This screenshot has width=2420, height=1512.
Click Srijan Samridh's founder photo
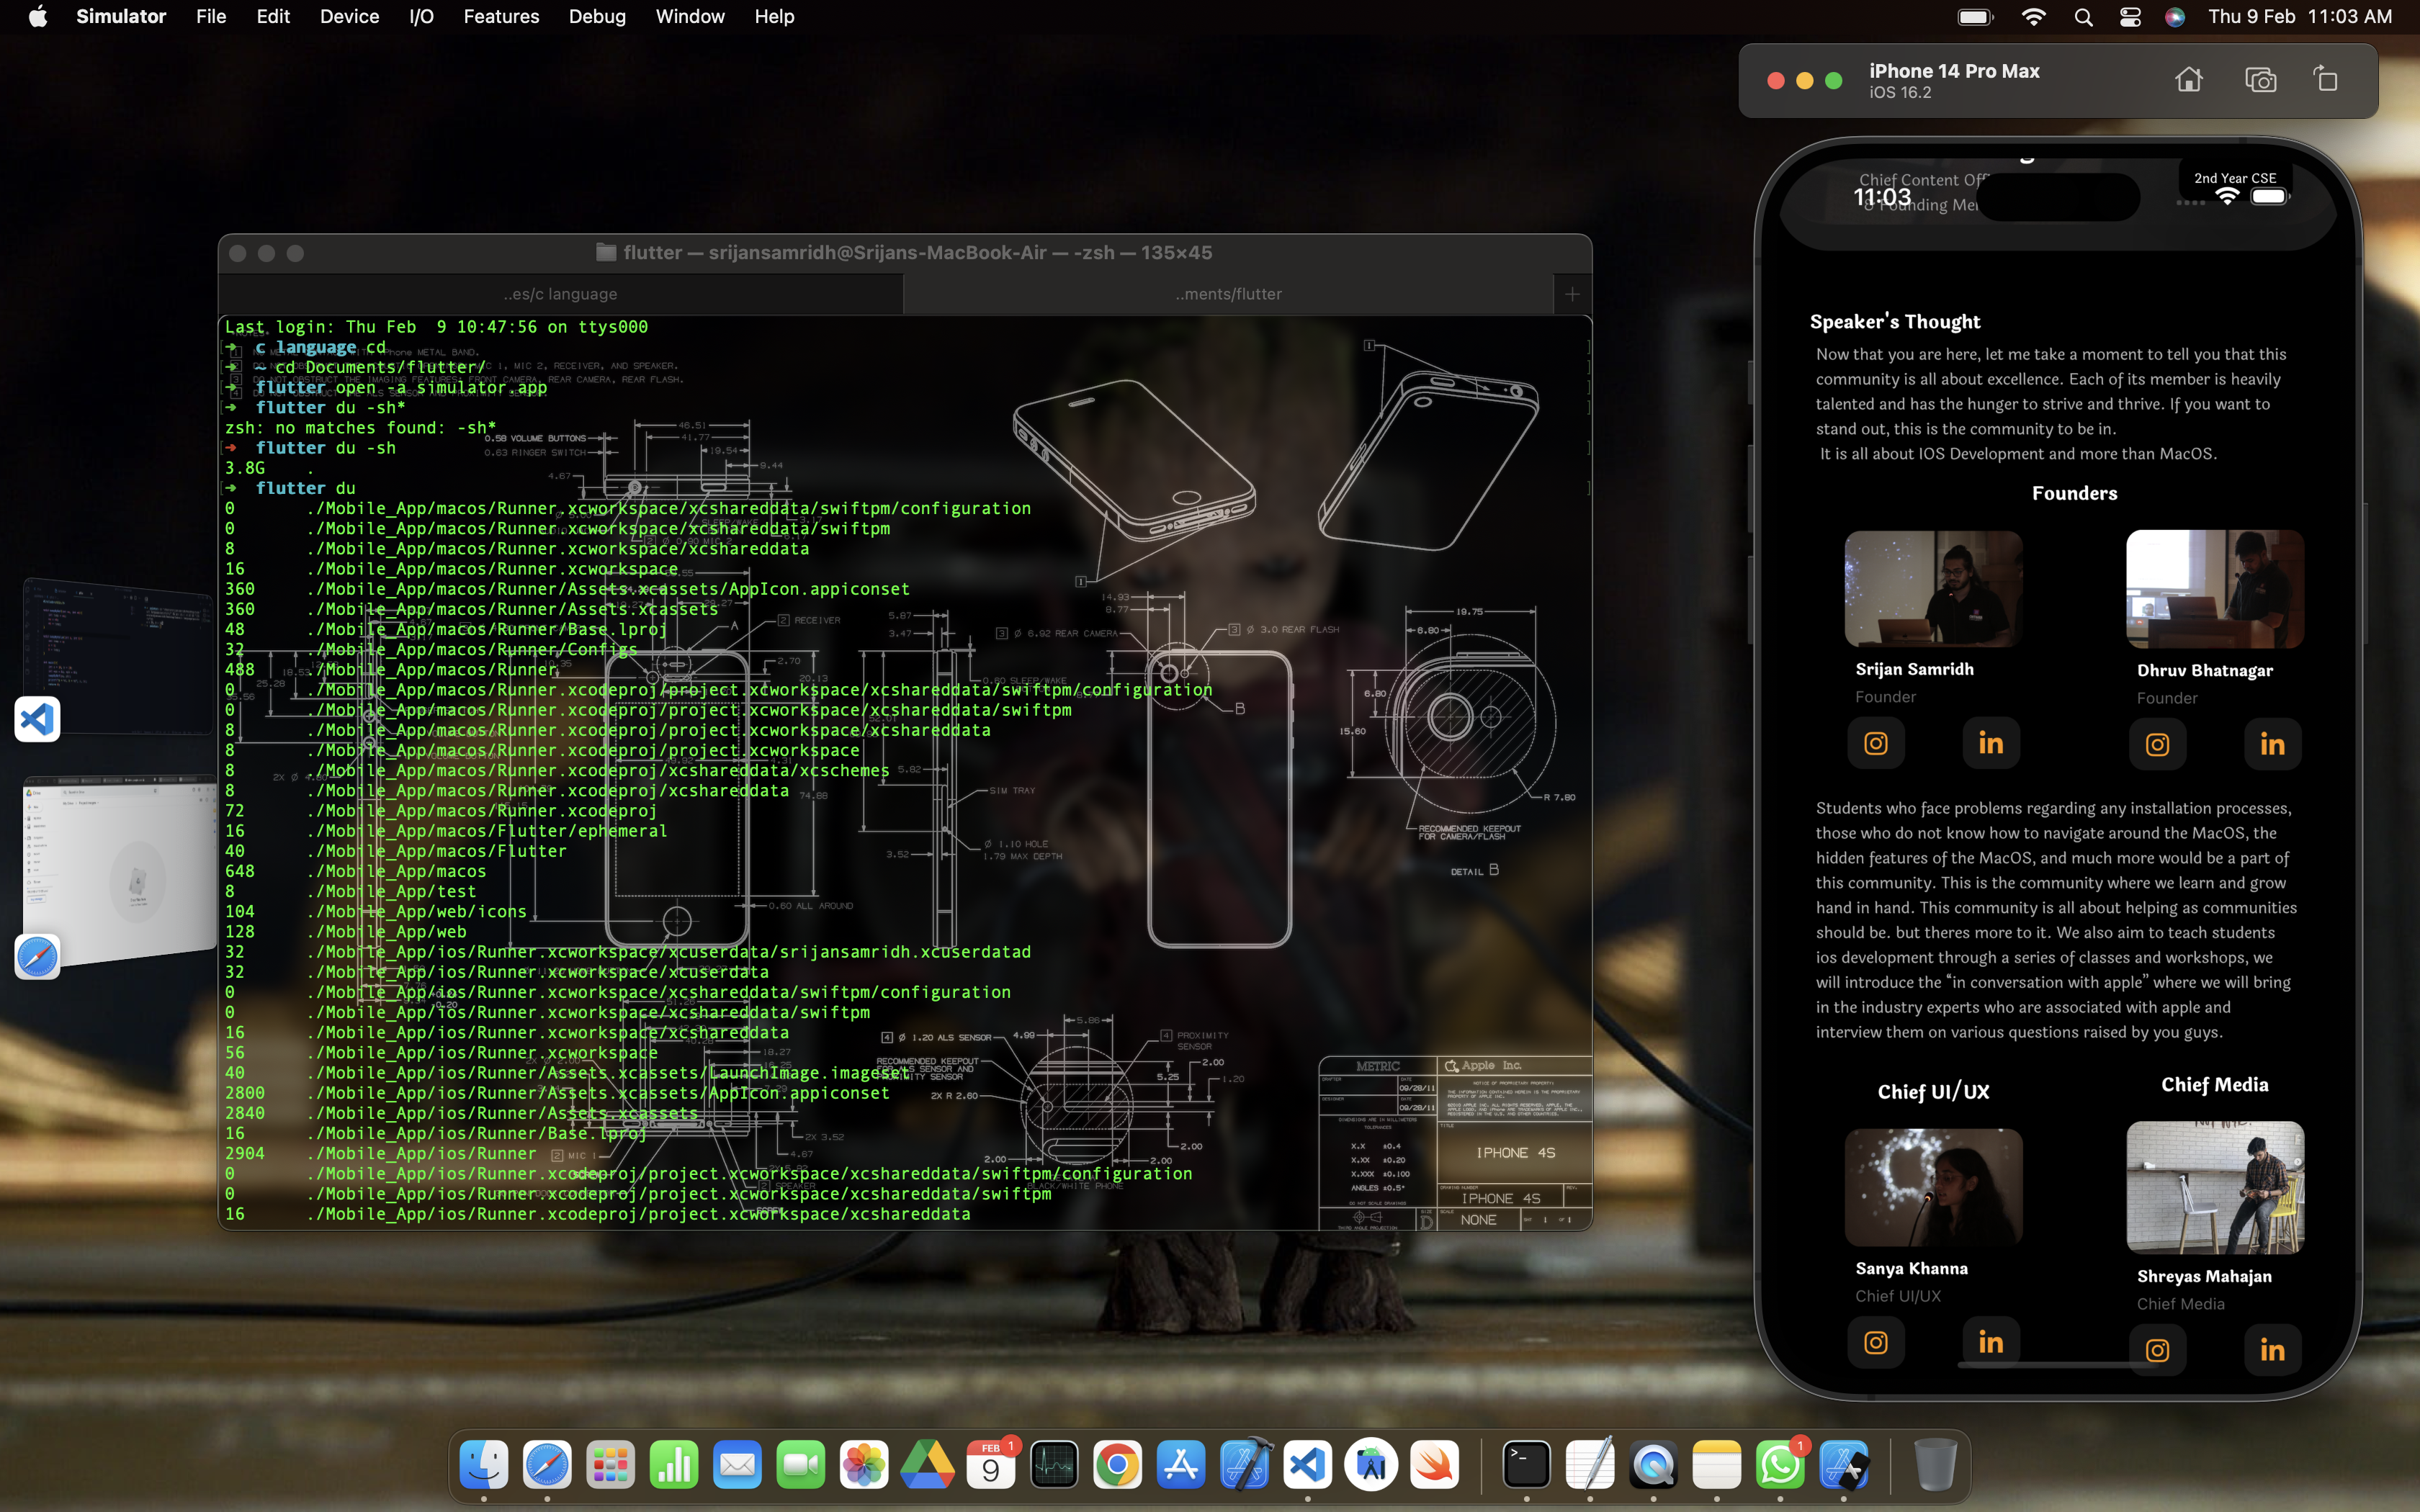point(1933,589)
